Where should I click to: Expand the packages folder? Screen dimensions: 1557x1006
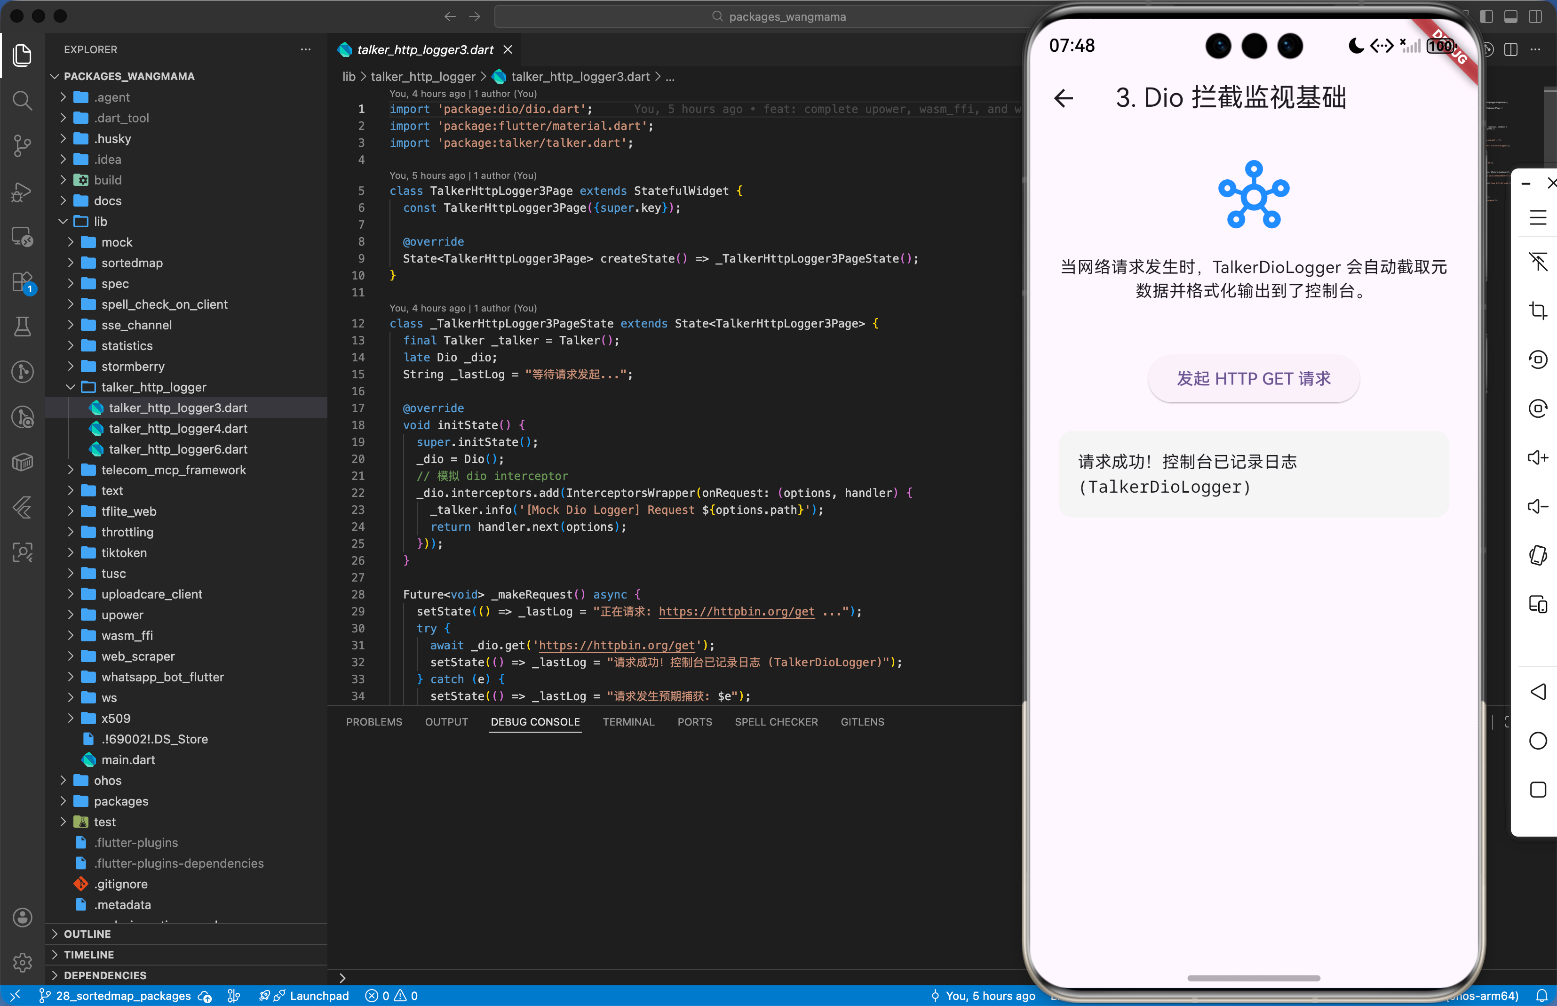(x=121, y=801)
